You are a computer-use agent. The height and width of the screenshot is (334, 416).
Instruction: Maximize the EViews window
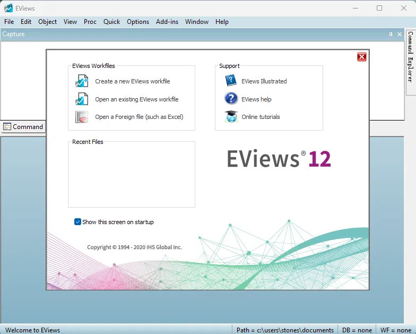[x=379, y=8]
